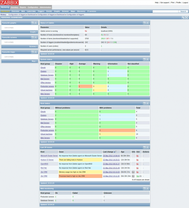This screenshot has height=208, width=189.
Task: Collapse the Status of Zabbix widget
Action: (147, 23)
